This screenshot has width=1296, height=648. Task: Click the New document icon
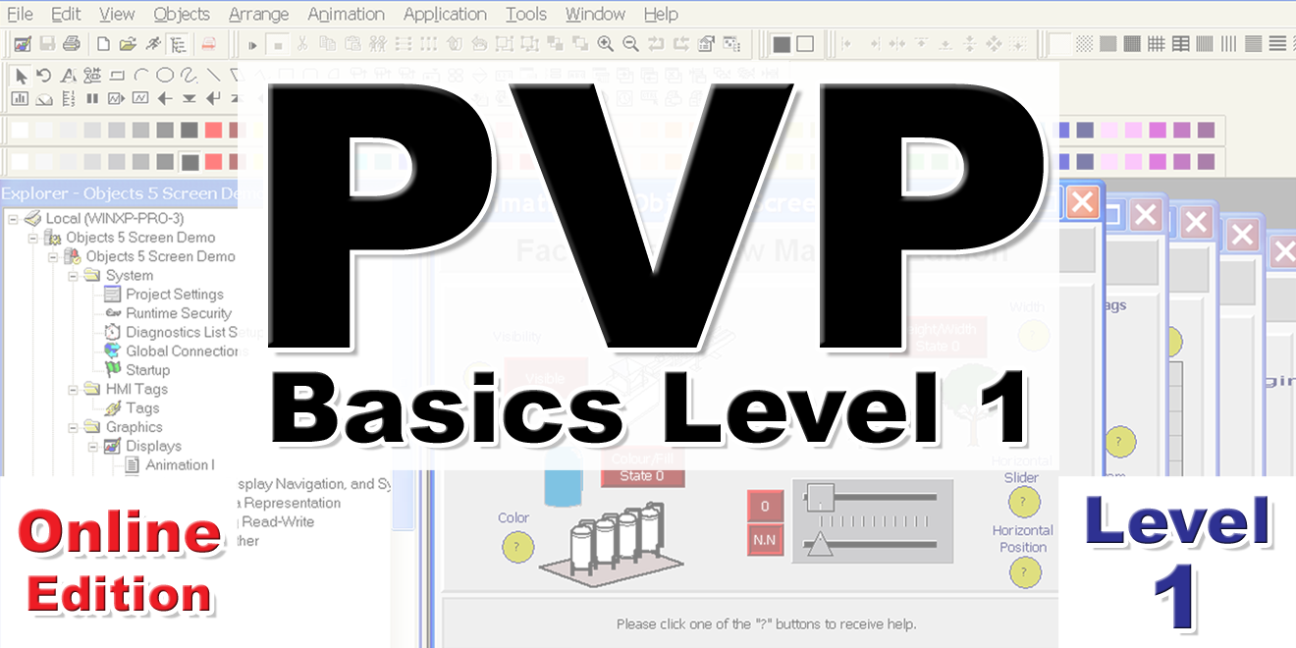coord(103,44)
